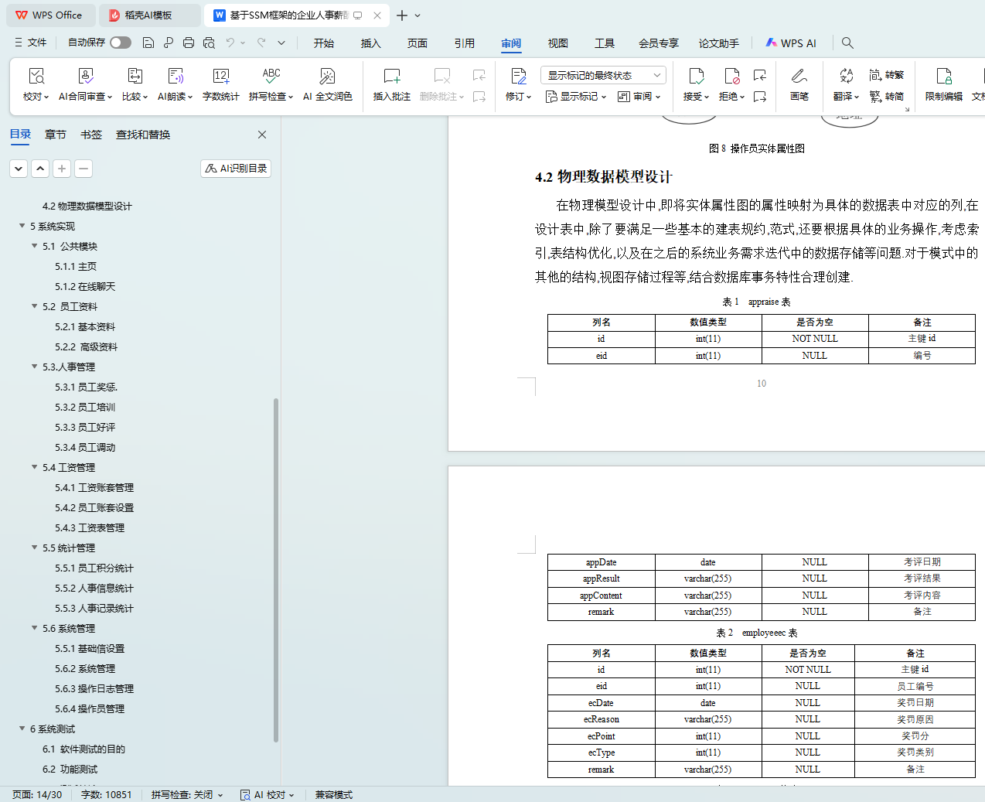
Task: Click the outline panel vertical scrollbar
Action: [x=276, y=568]
